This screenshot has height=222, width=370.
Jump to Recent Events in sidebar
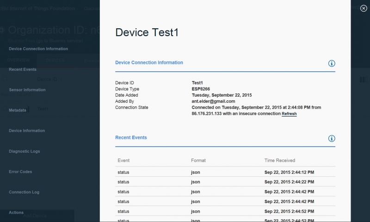23,69
